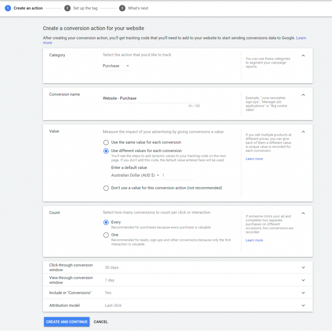This screenshot has height=331, width=332.
Task: Collapse the Category section
Action: pyautogui.click(x=303, y=56)
